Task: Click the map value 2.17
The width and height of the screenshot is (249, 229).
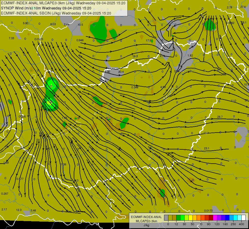Action: [x=4, y=209]
